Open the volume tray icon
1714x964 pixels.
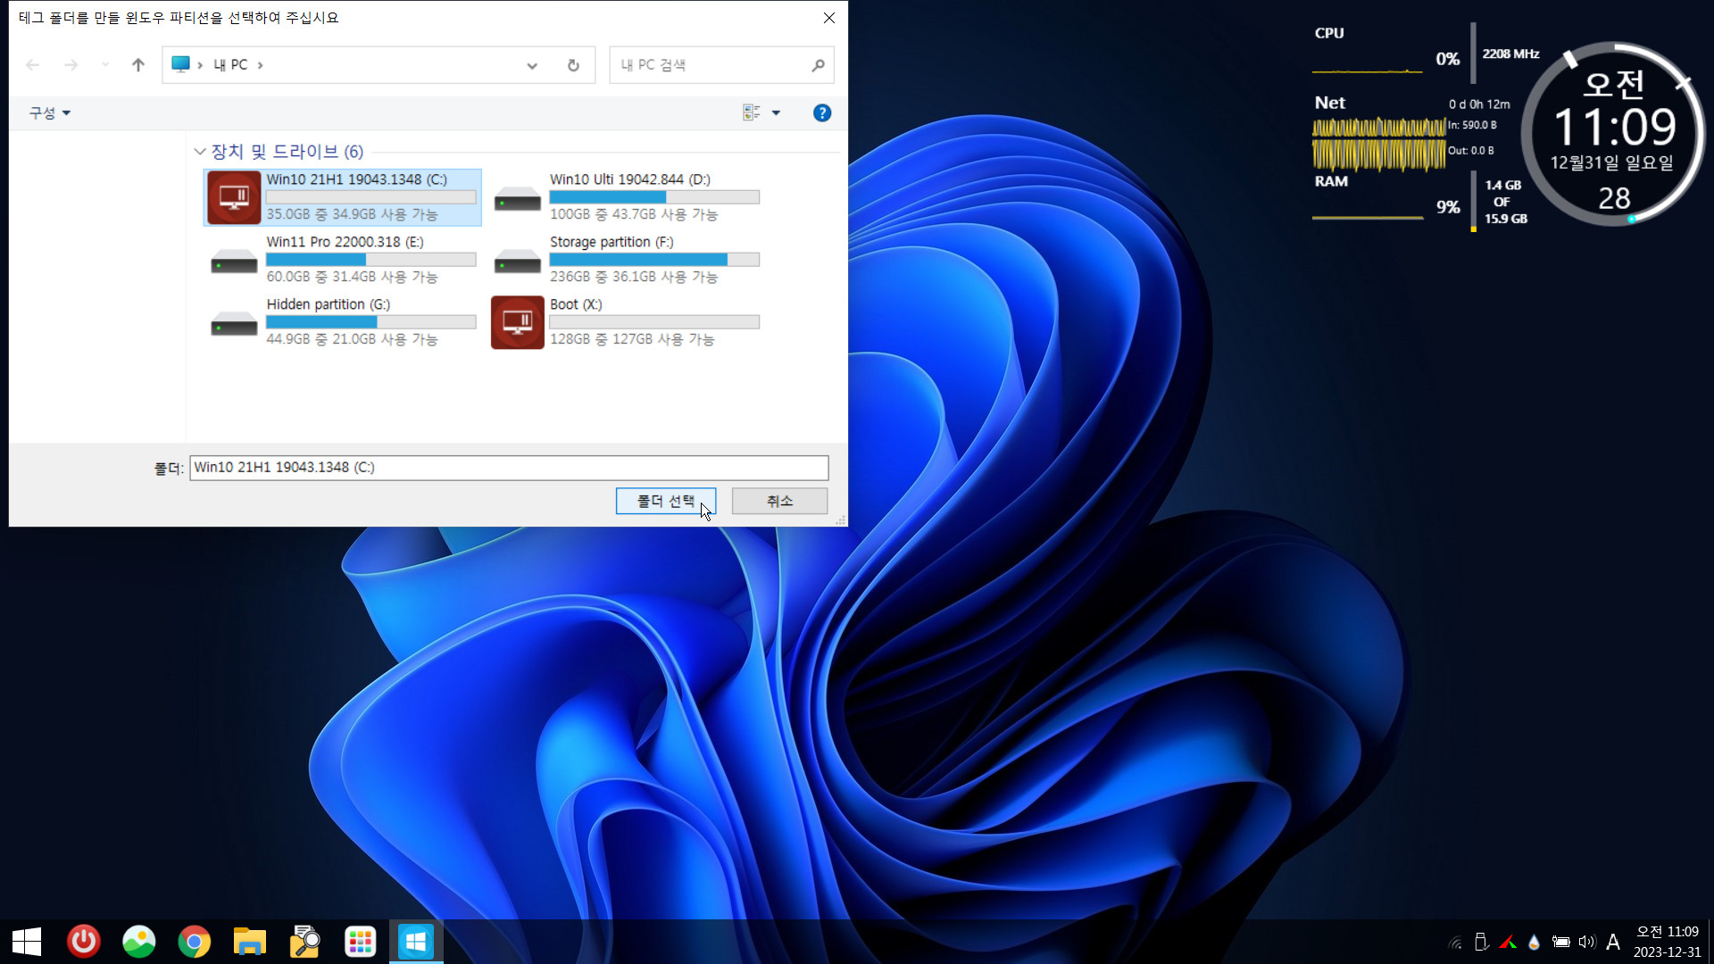1587,942
